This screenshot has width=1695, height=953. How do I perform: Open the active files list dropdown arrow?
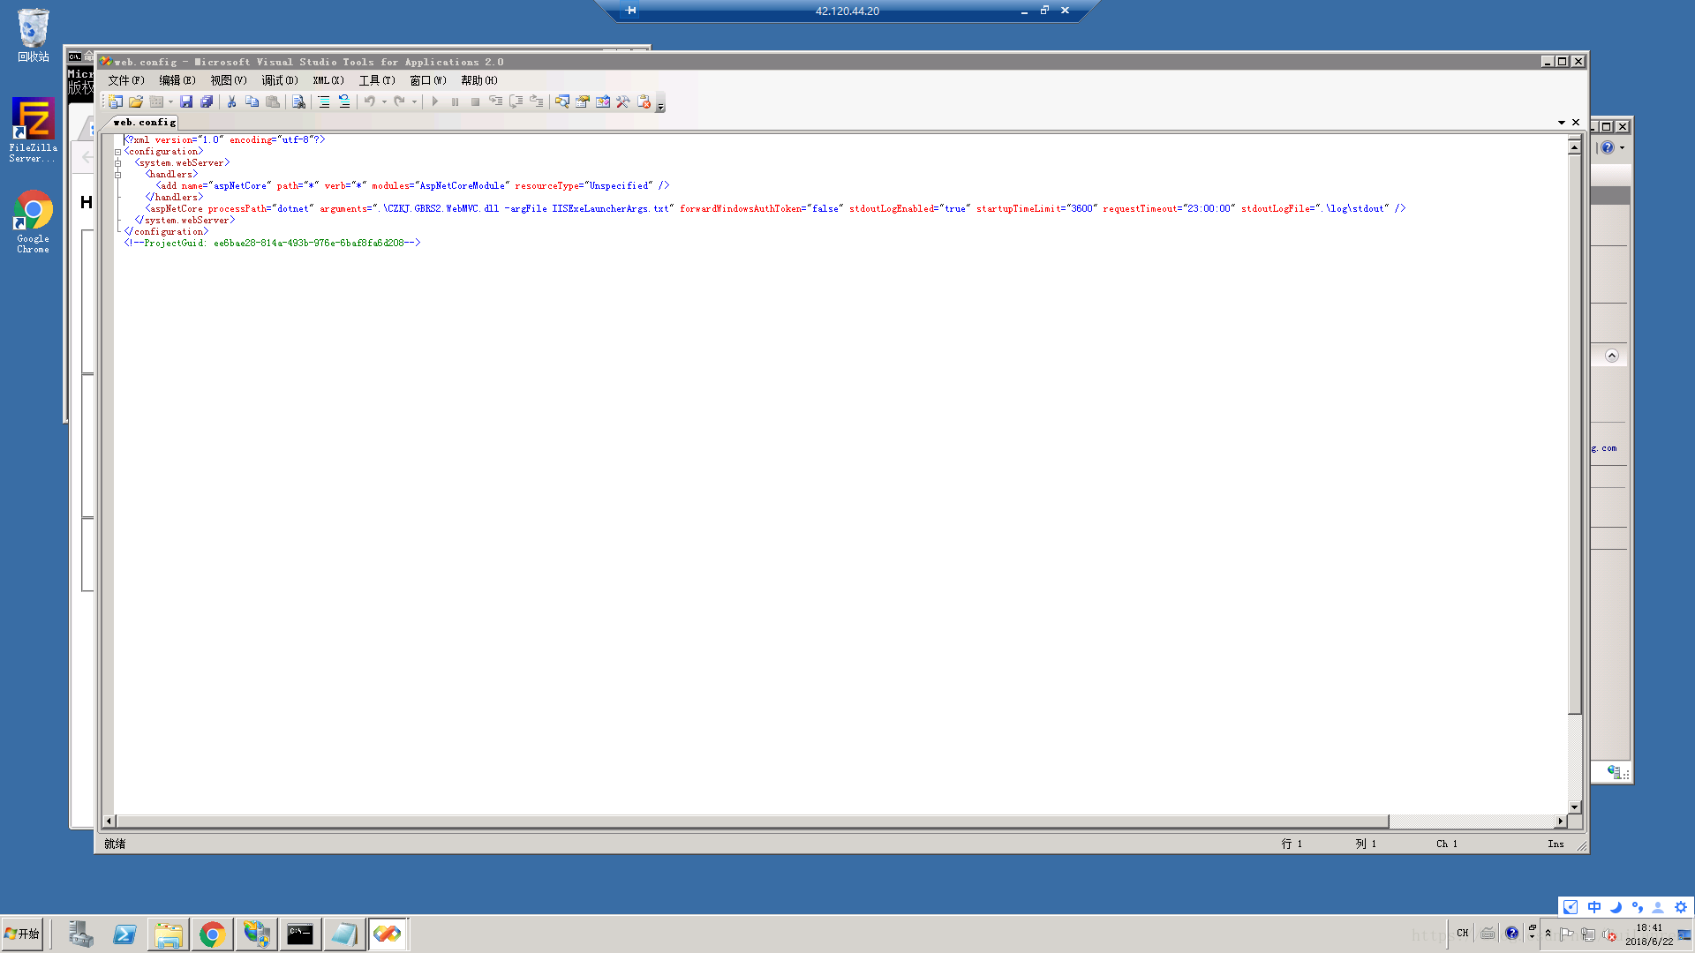(x=1561, y=123)
